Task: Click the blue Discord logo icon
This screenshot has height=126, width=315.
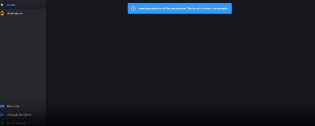Action: click(x=2, y=106)
